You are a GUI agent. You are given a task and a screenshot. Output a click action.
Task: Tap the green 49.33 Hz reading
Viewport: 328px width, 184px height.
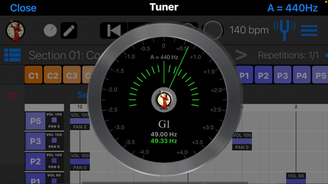(x=164, y=141)
